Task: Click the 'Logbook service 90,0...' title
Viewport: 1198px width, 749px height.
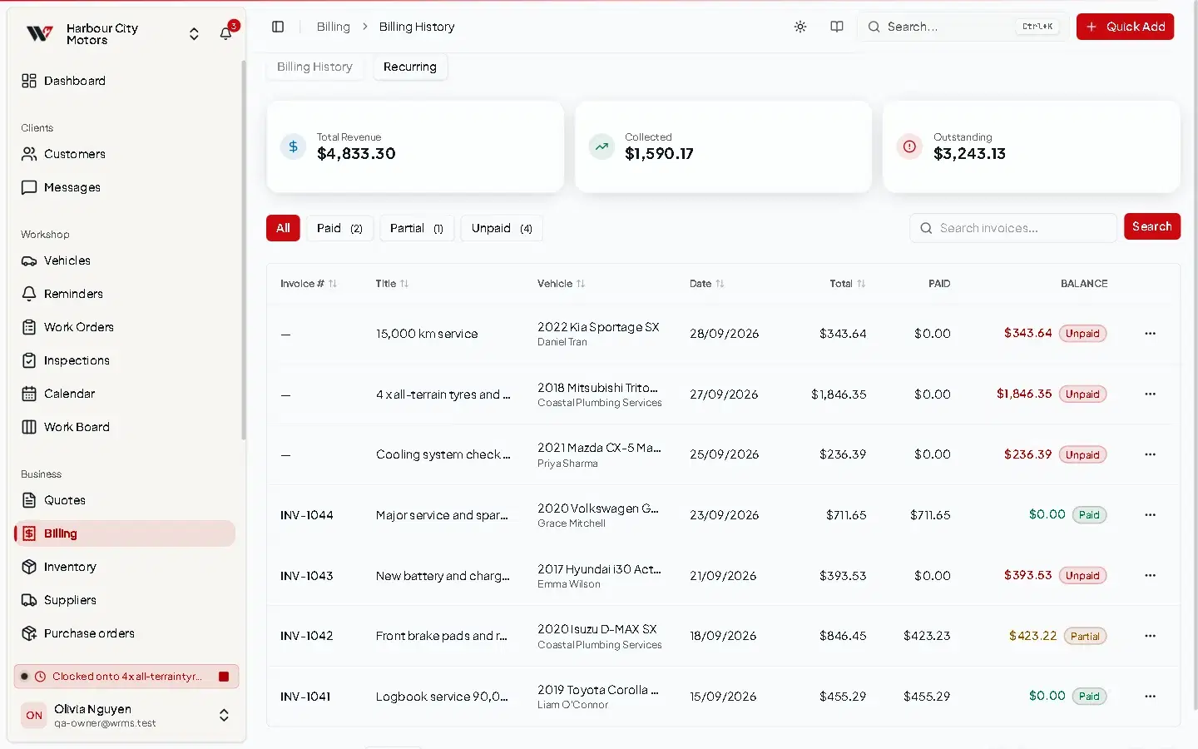Action: coord(442,697)
